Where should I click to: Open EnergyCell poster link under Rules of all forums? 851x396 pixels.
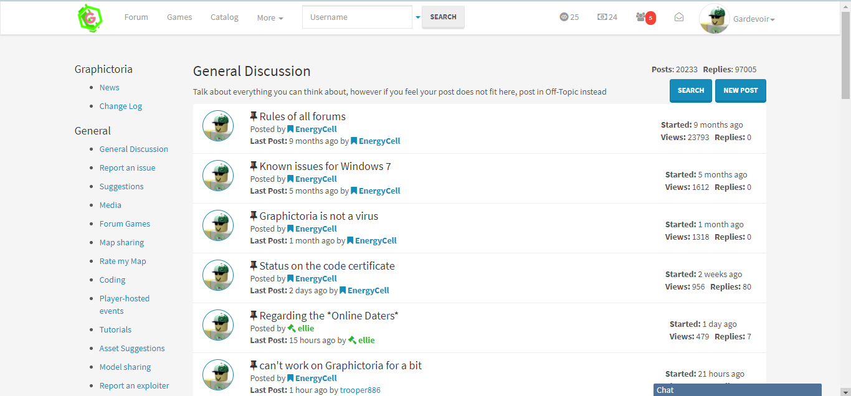[316, 130]
